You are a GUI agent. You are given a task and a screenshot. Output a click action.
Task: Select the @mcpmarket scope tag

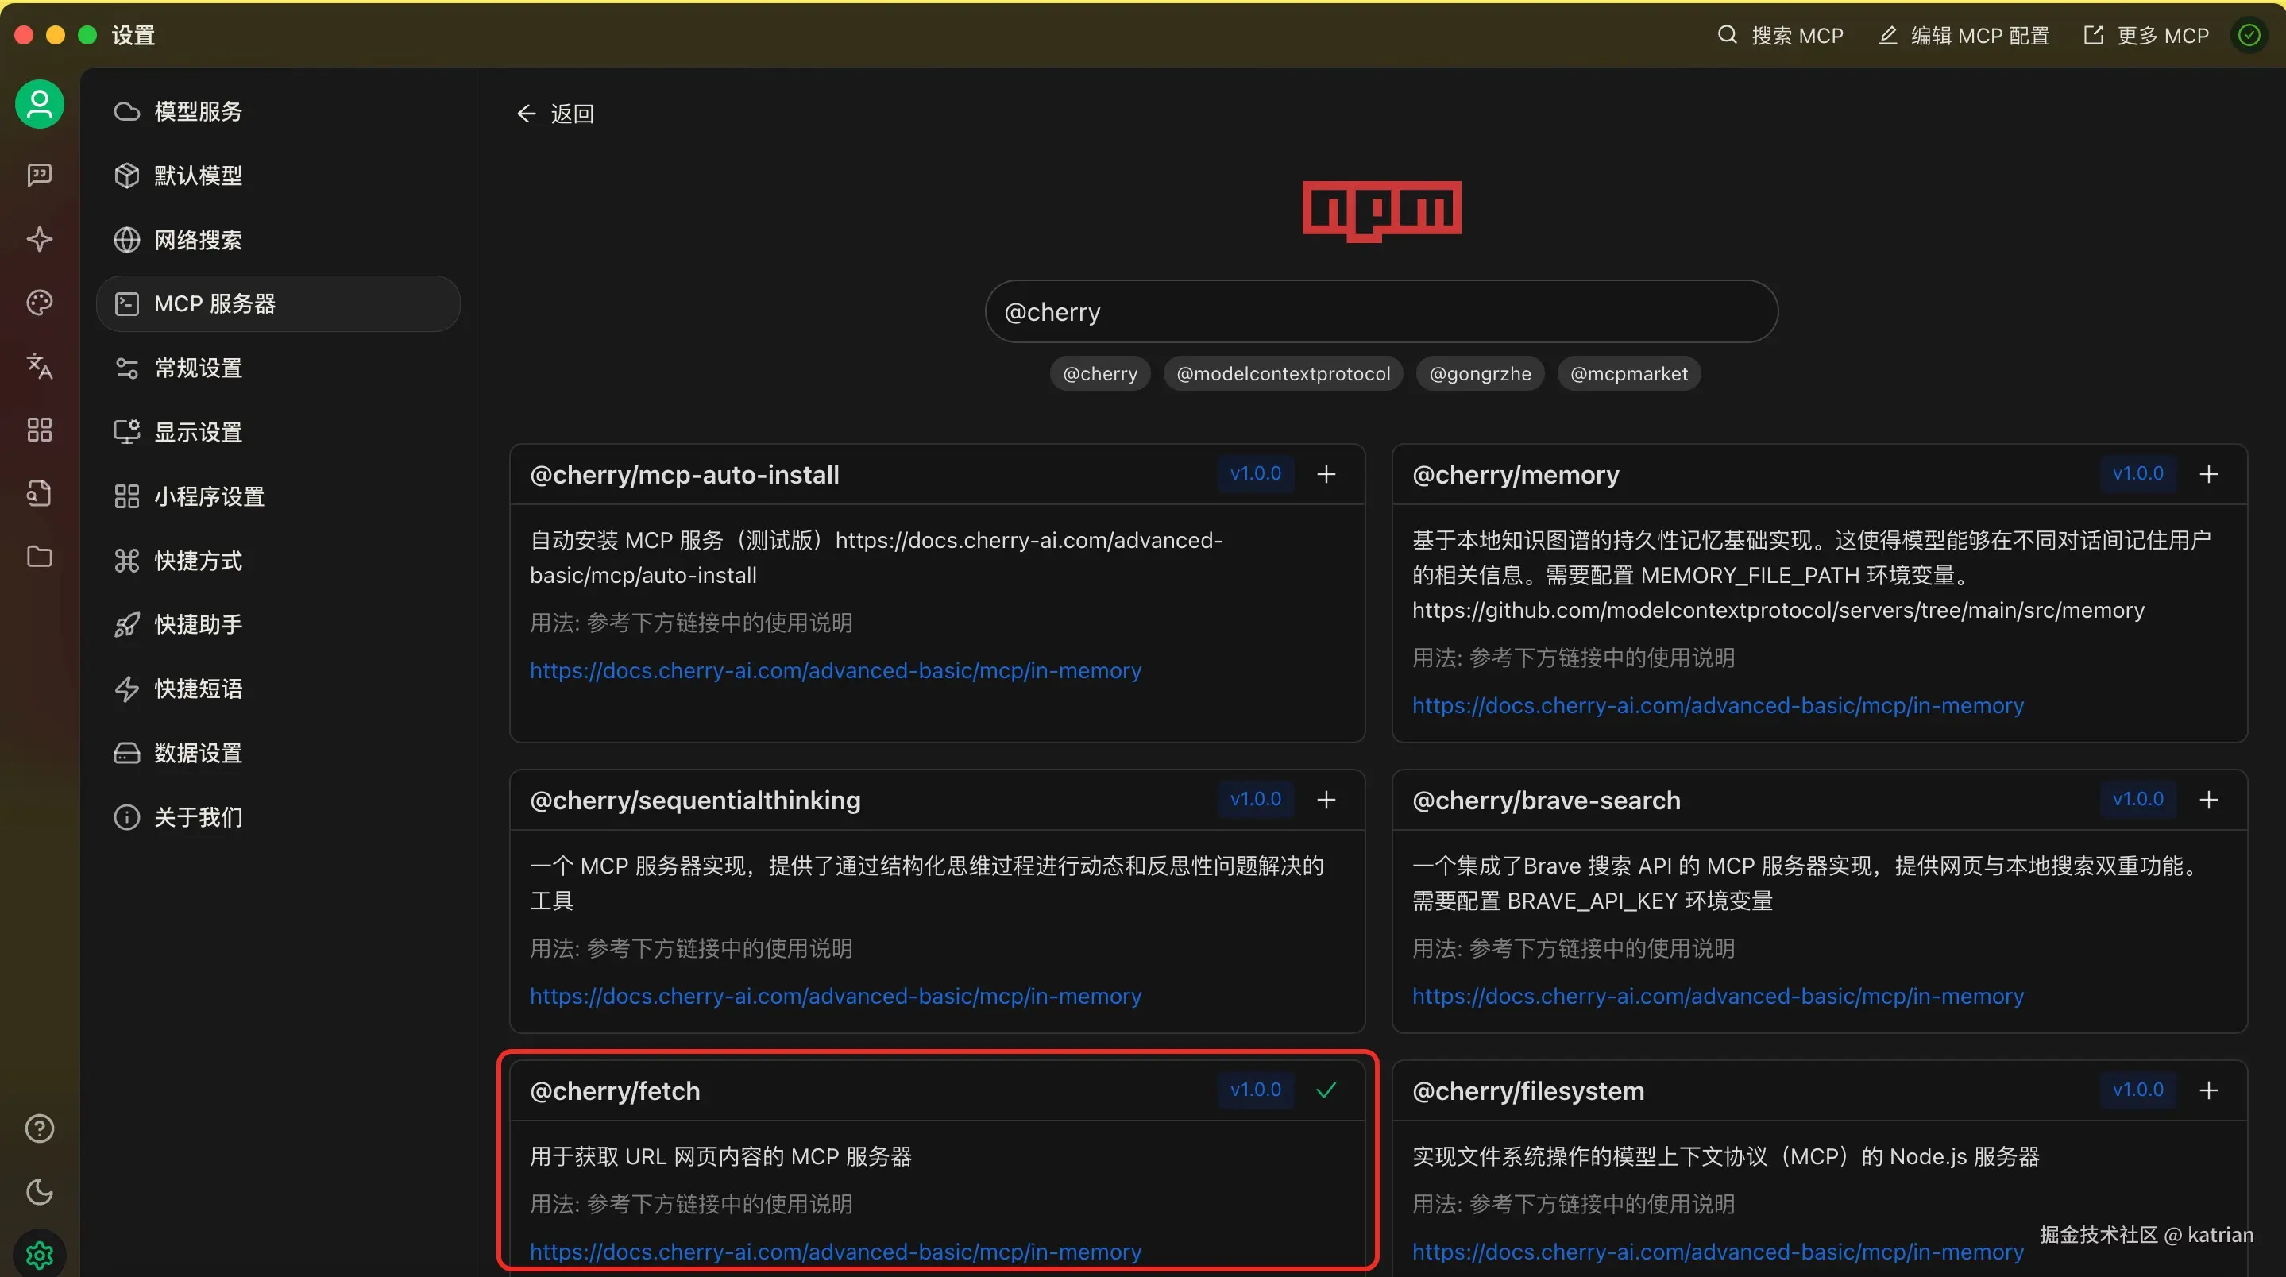1628,373
